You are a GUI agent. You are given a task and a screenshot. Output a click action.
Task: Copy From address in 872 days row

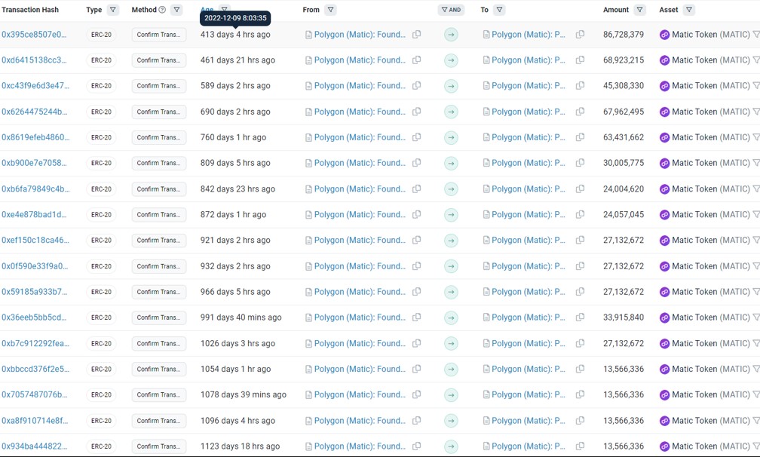click(x=416, y=215)
